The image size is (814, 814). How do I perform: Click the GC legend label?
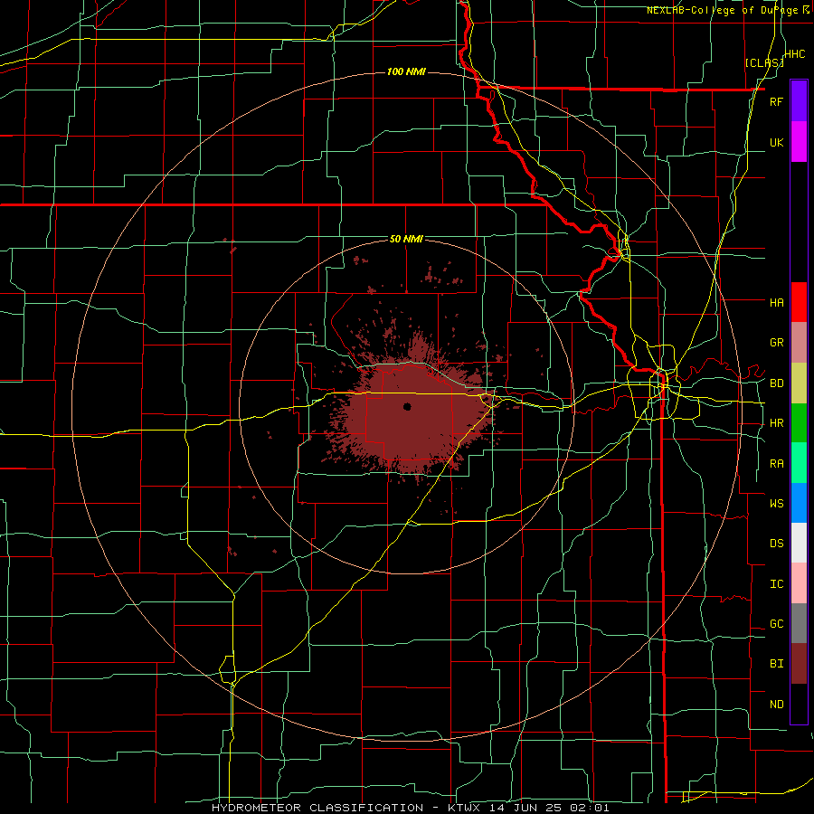click(x=776, y=624)
